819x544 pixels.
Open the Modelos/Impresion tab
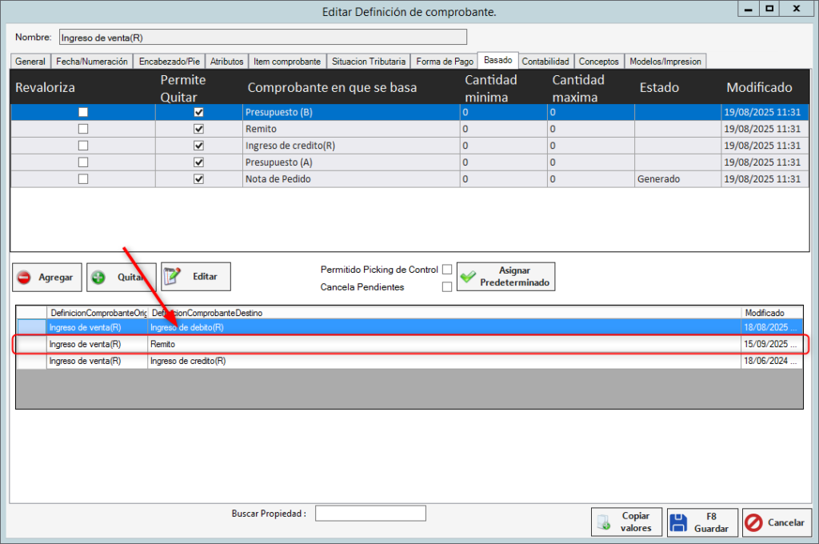tap(665, 62)
